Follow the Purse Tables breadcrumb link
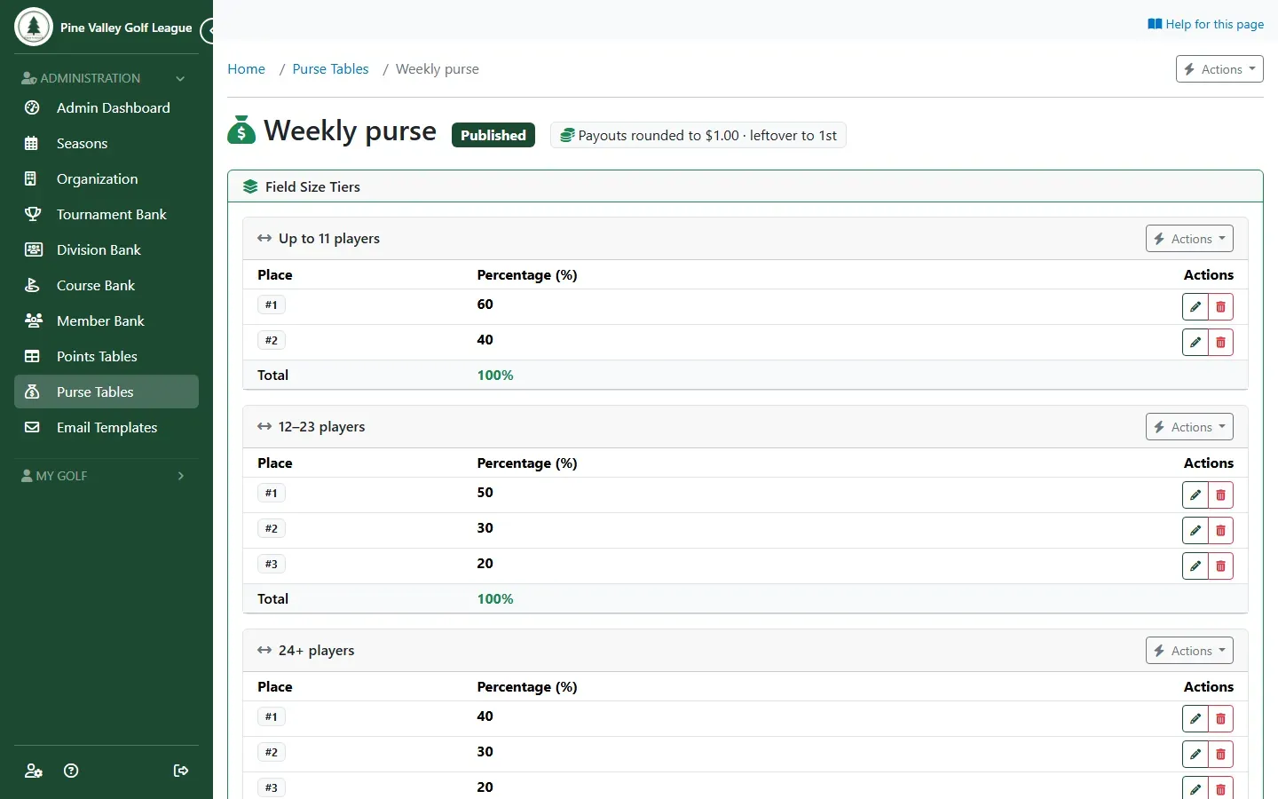The width and height of the screenshot is (1278, 799). [330, 69]
